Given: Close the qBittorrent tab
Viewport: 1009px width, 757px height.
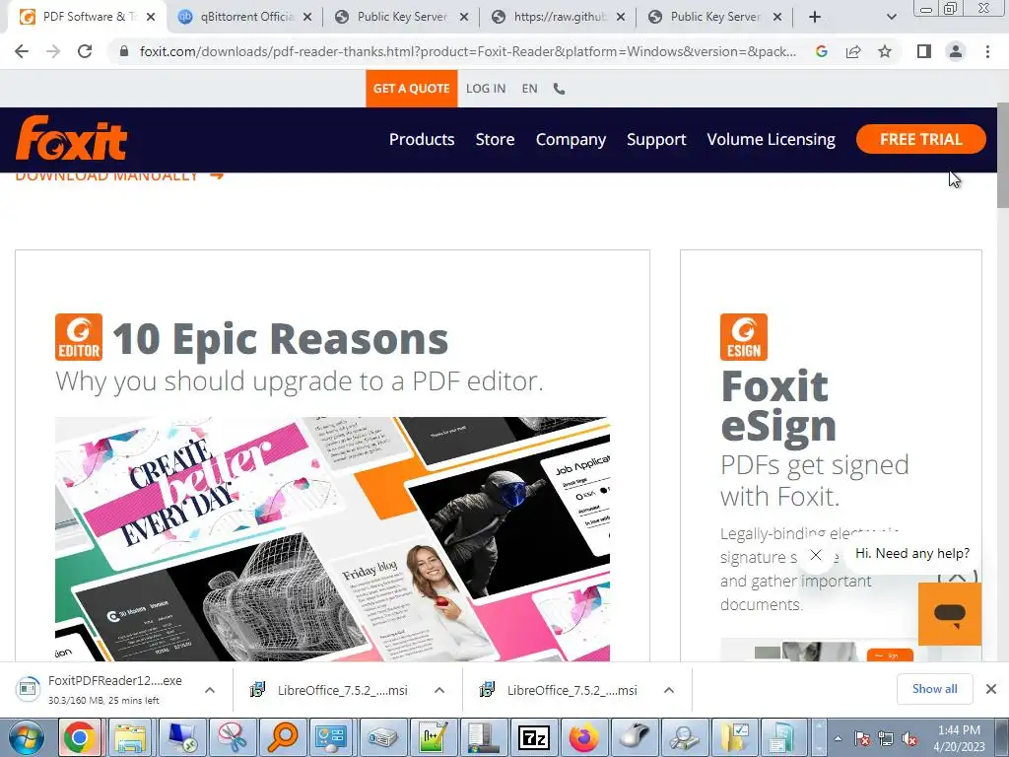Looking at the screenshot, I should pyautogui.click(x=307, y=17).
